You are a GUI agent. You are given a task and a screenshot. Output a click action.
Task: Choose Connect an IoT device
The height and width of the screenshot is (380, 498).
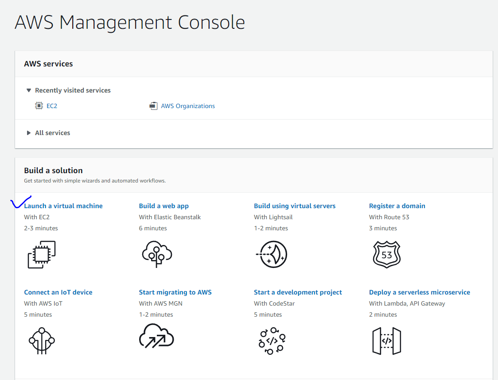58,292
